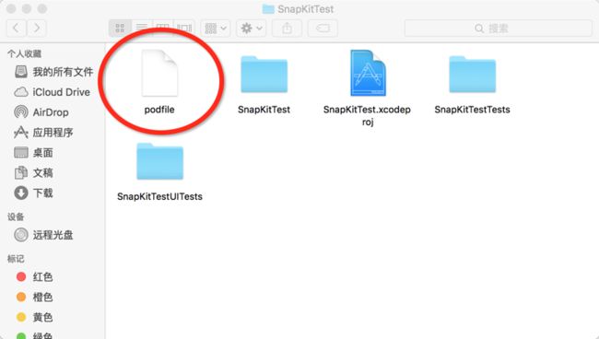Switch to list view
The width and height of the screenshot is (599, 339).
pyautogui.click(x=142, y=28)
